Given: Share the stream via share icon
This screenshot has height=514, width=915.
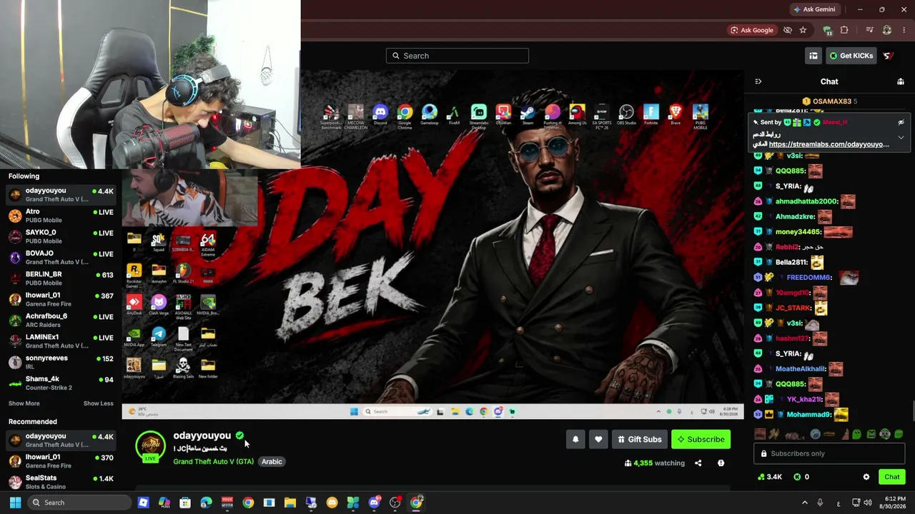Looking at the screenshot, I should [x=698, y=463].
